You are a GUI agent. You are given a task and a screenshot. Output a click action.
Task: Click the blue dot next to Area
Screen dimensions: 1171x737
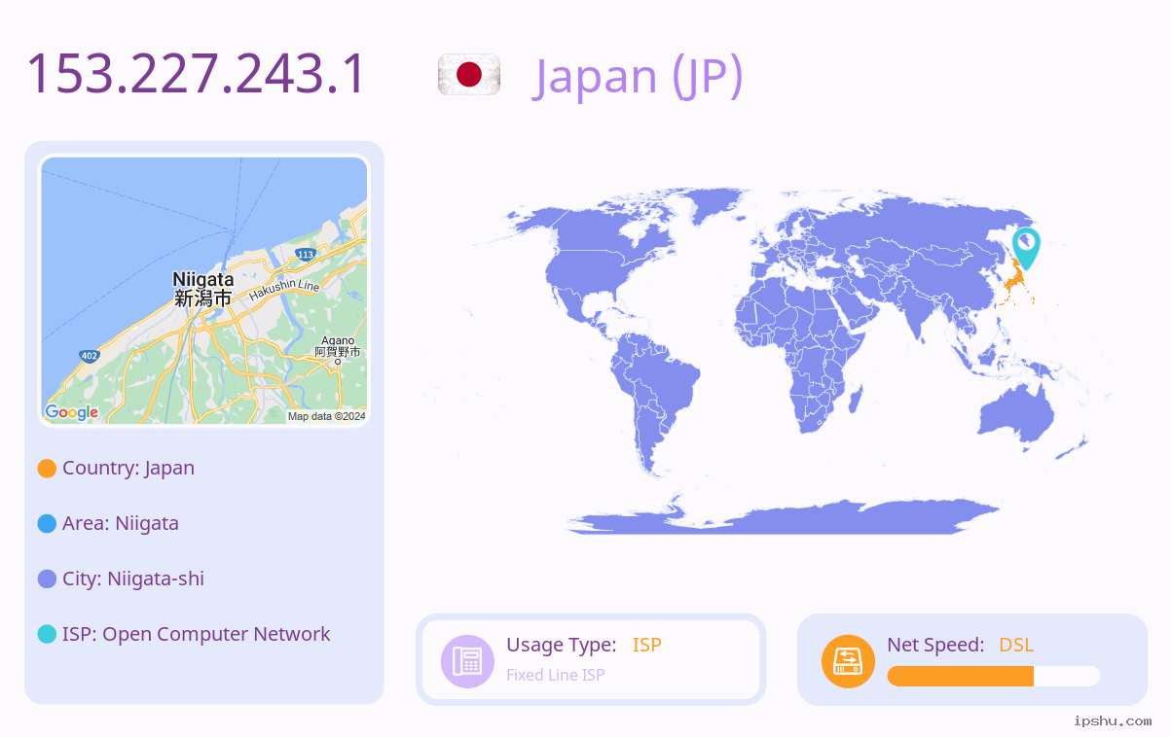click(47, 524)
